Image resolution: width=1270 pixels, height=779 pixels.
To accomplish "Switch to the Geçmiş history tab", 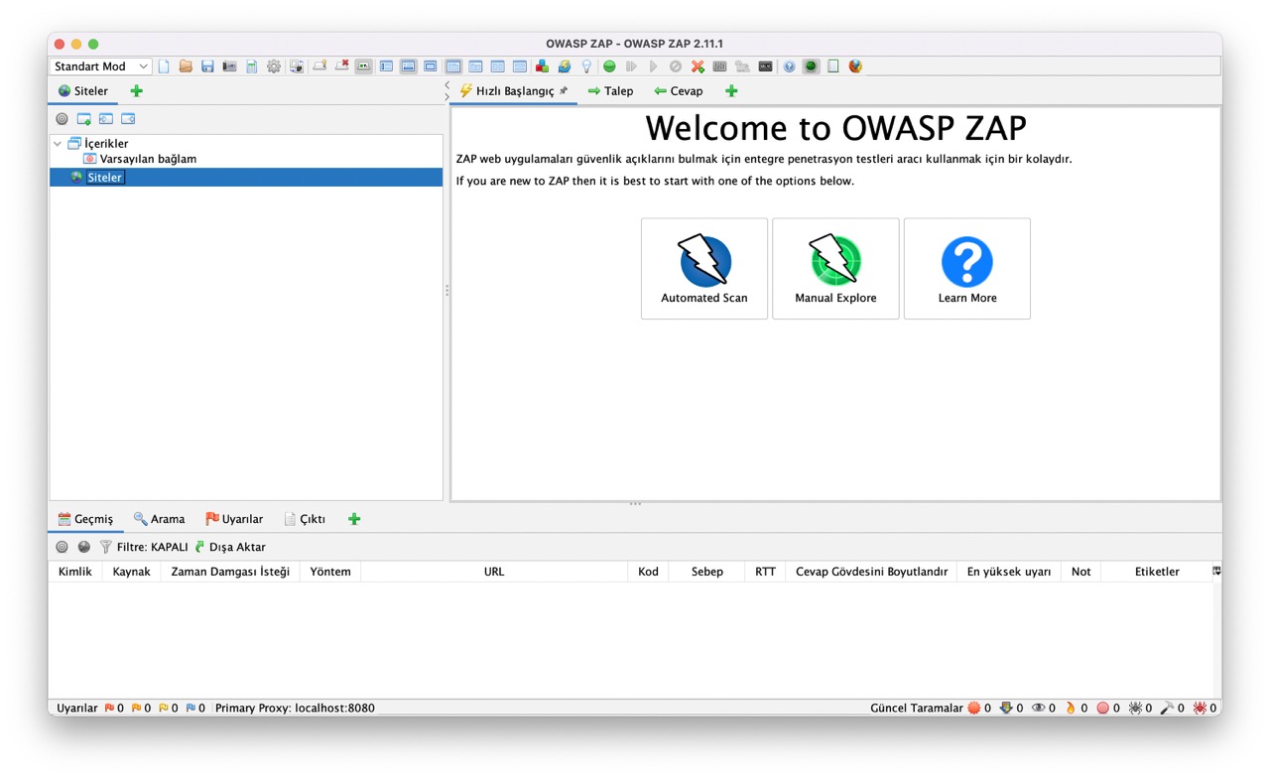I will (85, 519).
